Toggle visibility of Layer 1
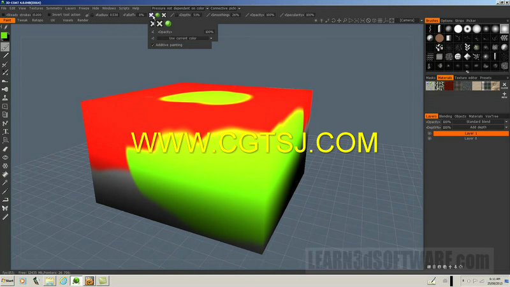 (x=429, y=133)
